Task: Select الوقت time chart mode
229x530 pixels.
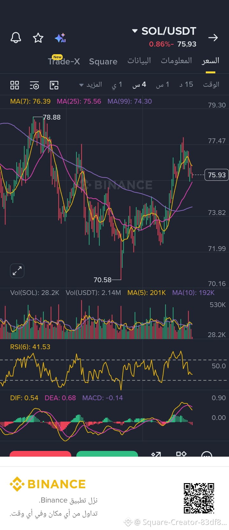Action: click(211, 85)
